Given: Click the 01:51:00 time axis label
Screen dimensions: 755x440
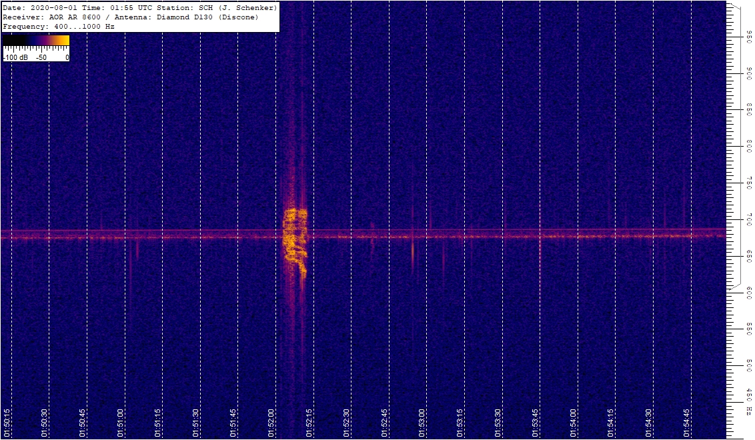Looking at the screenshot, I should pos(121,424).
